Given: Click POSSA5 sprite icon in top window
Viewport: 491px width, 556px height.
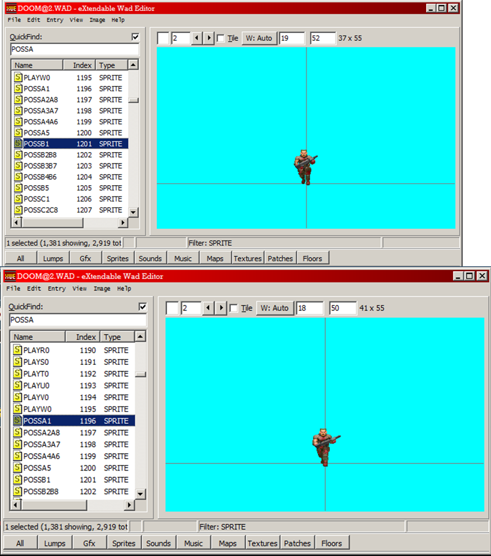Looking at the screenshot, I should pyautogui.click(x=18, y=132).
